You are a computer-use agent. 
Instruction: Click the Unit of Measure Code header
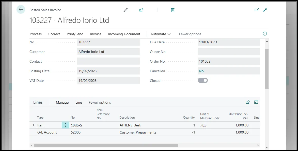tap(210, 116)
